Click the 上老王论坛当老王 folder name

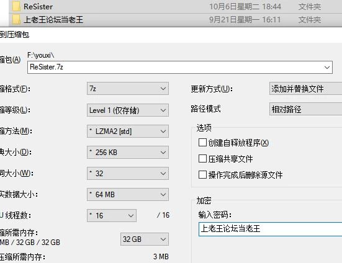click(53, 20)
